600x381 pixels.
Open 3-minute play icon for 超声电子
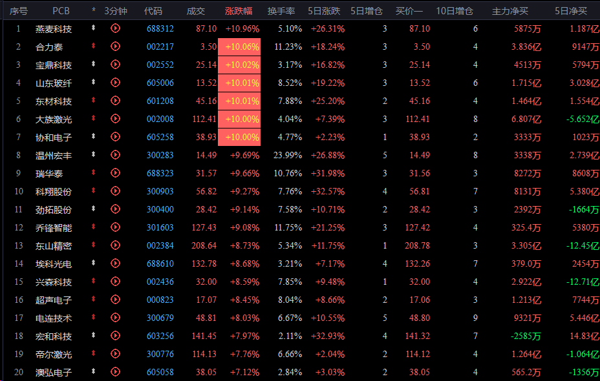pyautogui.click(x=115, y=300)
